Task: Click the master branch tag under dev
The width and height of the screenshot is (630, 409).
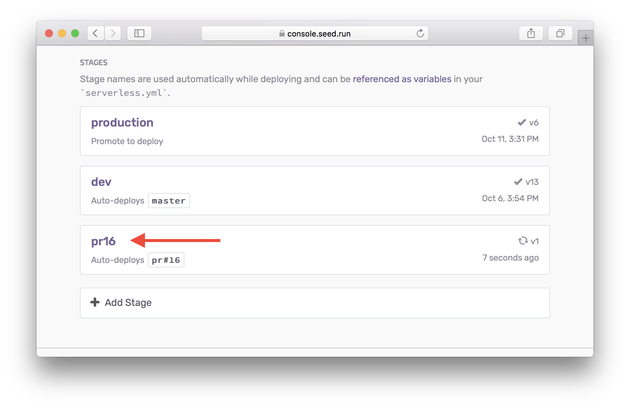Action: (169, 200)
